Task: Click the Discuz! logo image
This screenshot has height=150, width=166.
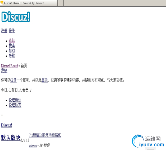Action: click(16, 17)
